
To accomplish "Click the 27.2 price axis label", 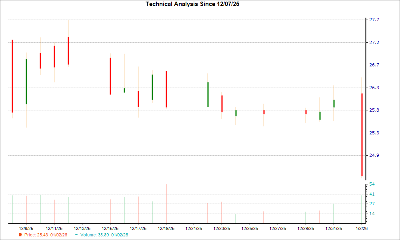I will click(374, 42).
